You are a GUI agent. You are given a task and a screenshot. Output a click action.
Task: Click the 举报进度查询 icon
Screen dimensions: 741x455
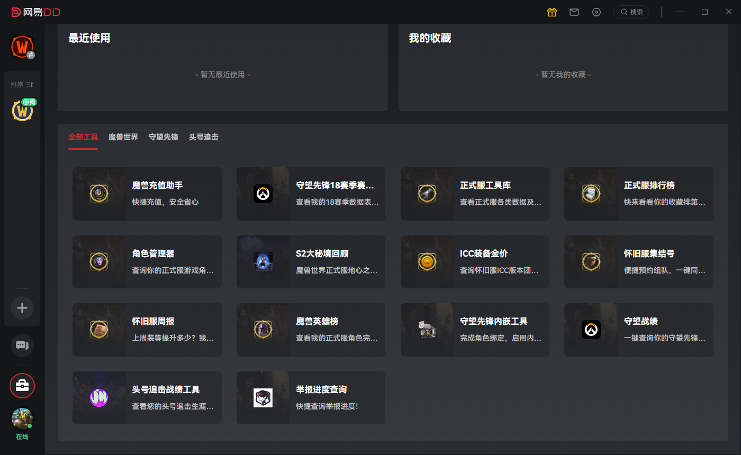[x=263, y=398]
